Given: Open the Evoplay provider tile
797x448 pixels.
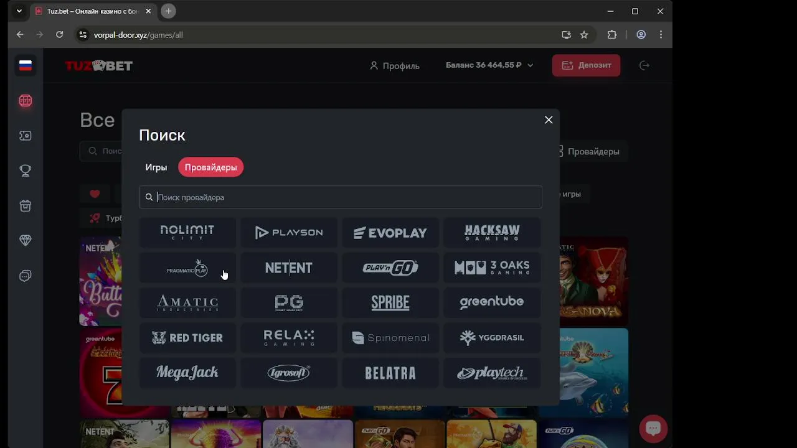Looking at the screenshot, I should coord(390,233).
